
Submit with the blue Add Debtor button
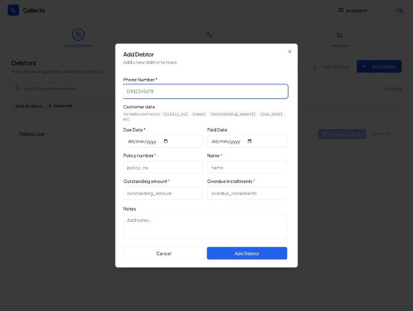[x=247, y=254]
